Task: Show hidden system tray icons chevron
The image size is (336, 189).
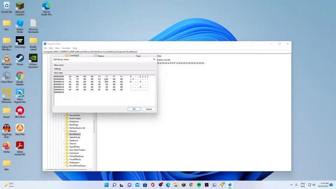Action: click(x=291, y=185)
